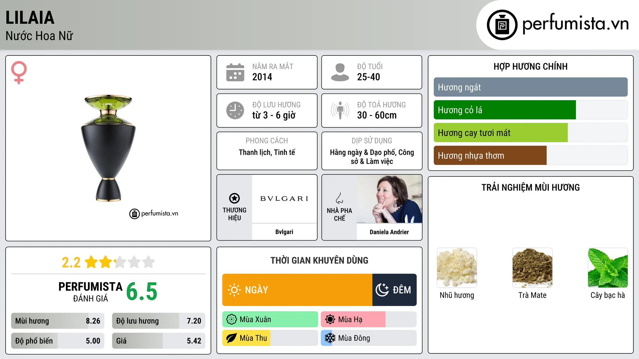639x359 pixels.
Task: Click the person icon beside ĐỘ TUỔI
Action: 340,72
